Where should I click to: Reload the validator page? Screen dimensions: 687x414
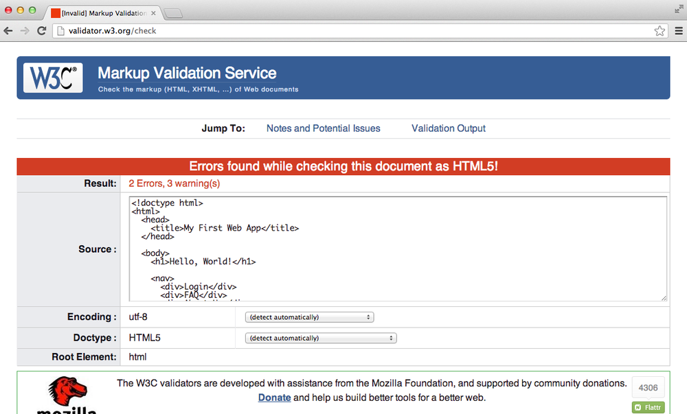(x=42, y=30)
